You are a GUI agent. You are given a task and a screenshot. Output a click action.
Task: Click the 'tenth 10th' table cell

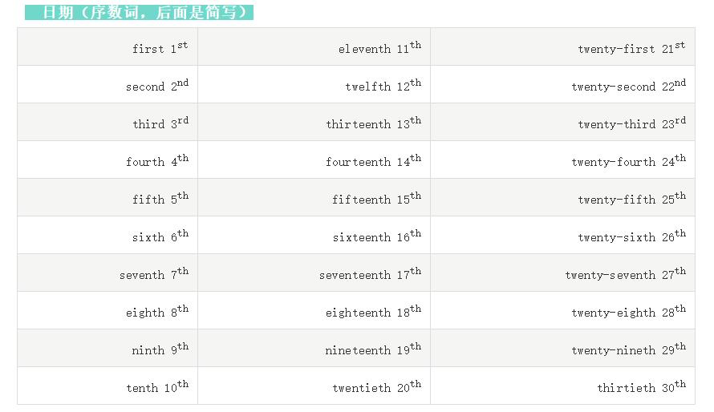(x=156, y=387)
